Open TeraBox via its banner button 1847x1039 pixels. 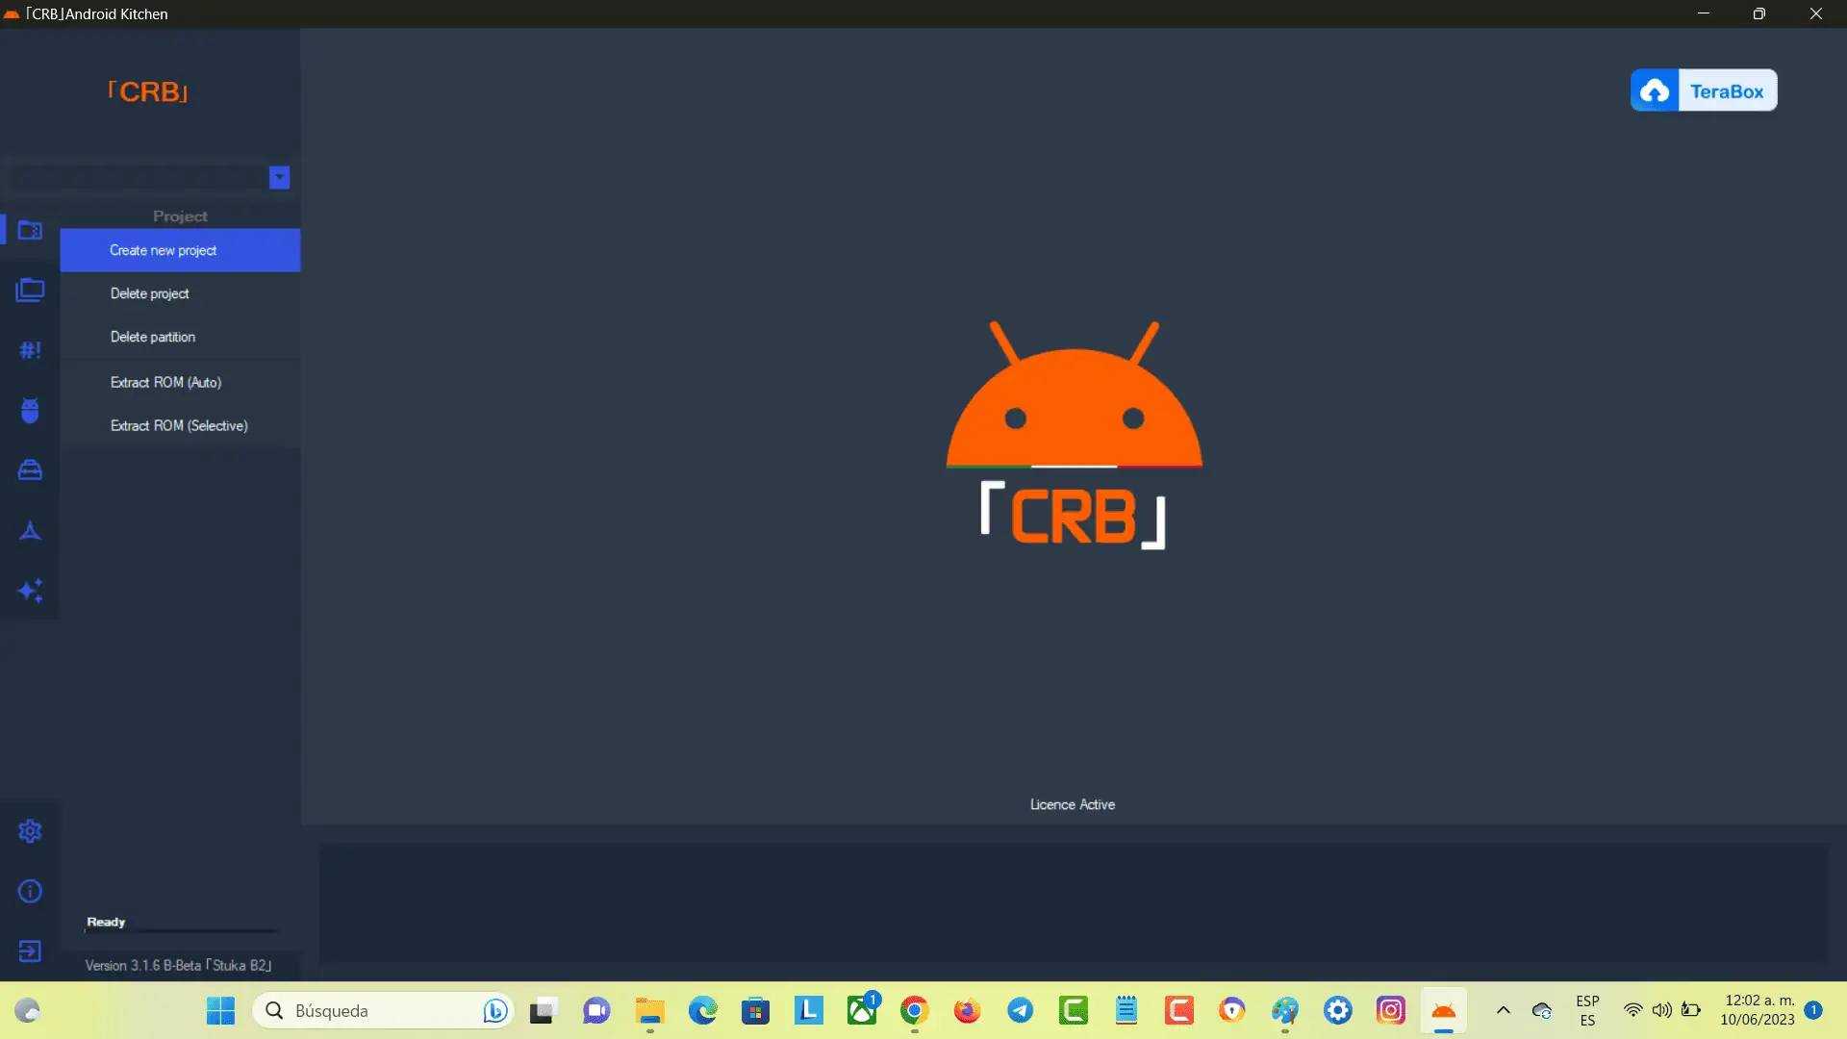click(1703, 89)
